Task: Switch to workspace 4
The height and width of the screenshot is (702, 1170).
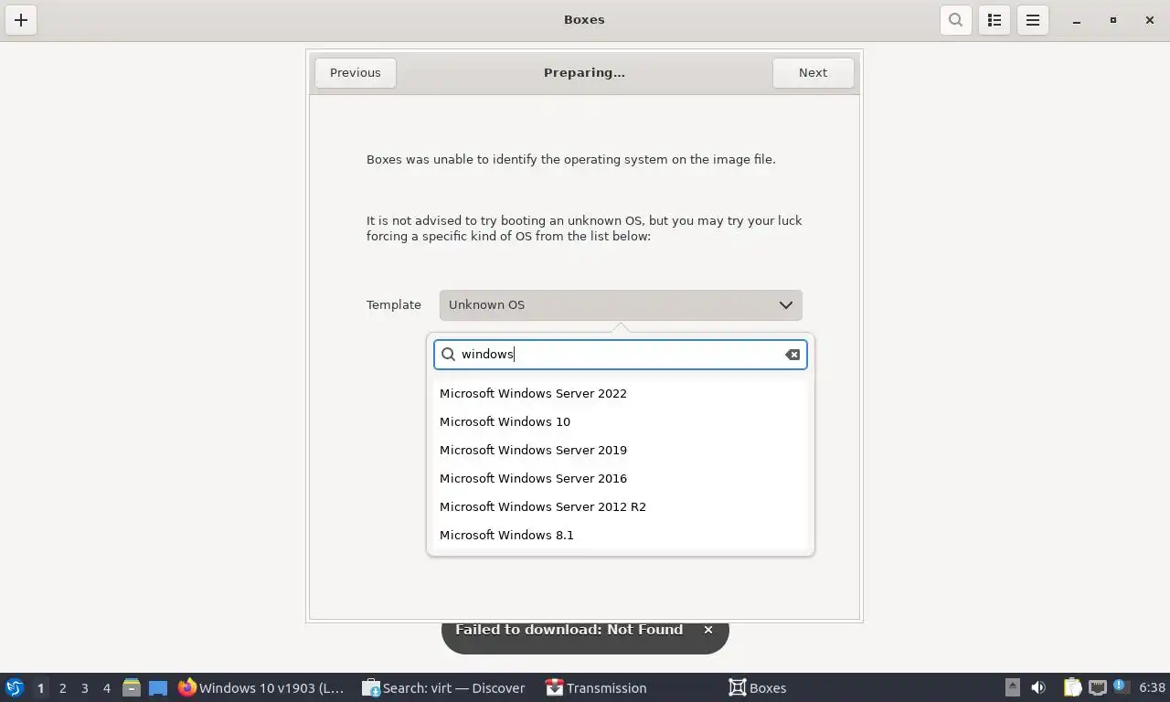Action: [106, 688]
